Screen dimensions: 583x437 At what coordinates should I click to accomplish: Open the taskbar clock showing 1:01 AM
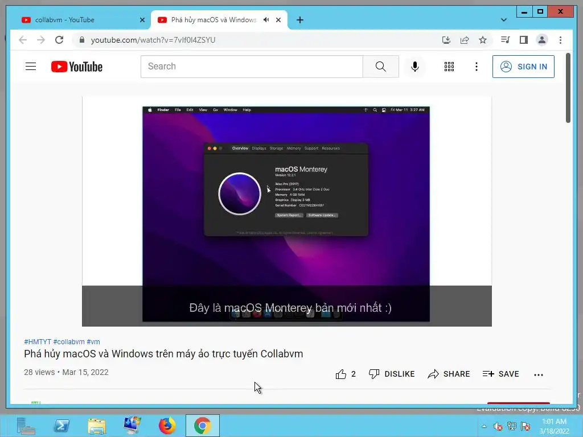point(555,426)
